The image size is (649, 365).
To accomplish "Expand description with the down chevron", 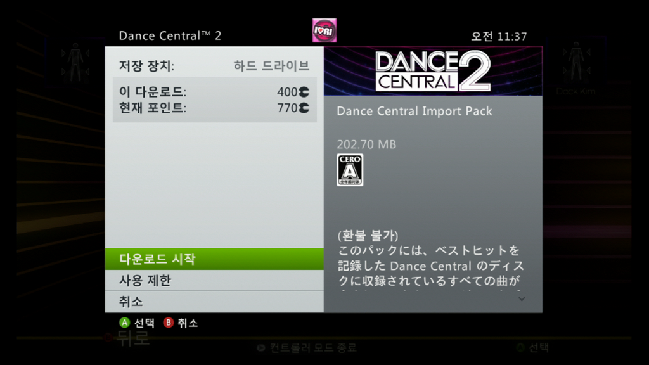I will click(522, 299).
